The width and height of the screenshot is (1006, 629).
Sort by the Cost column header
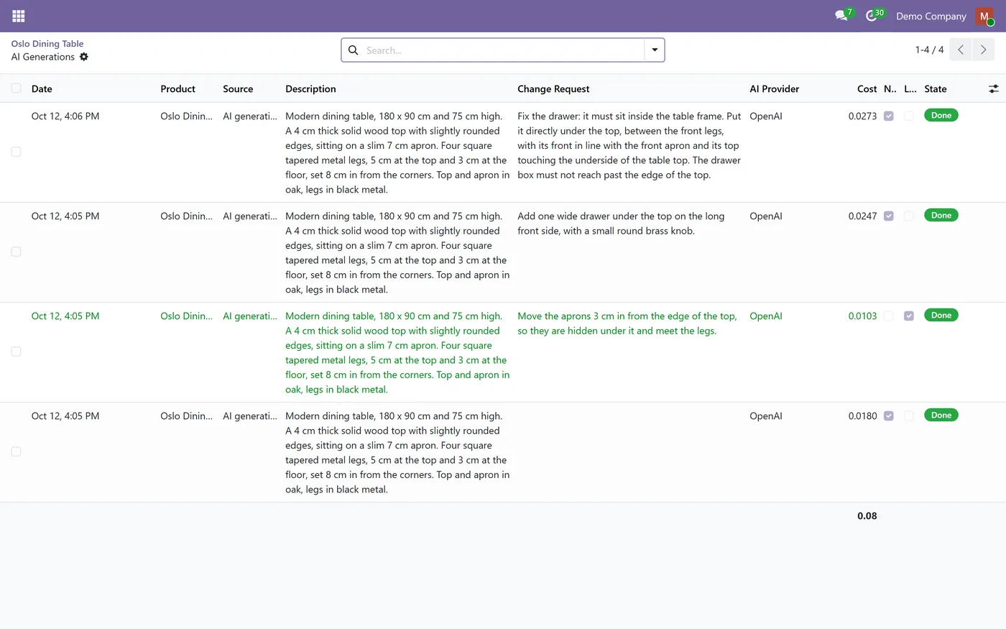(x=867, y=89)
